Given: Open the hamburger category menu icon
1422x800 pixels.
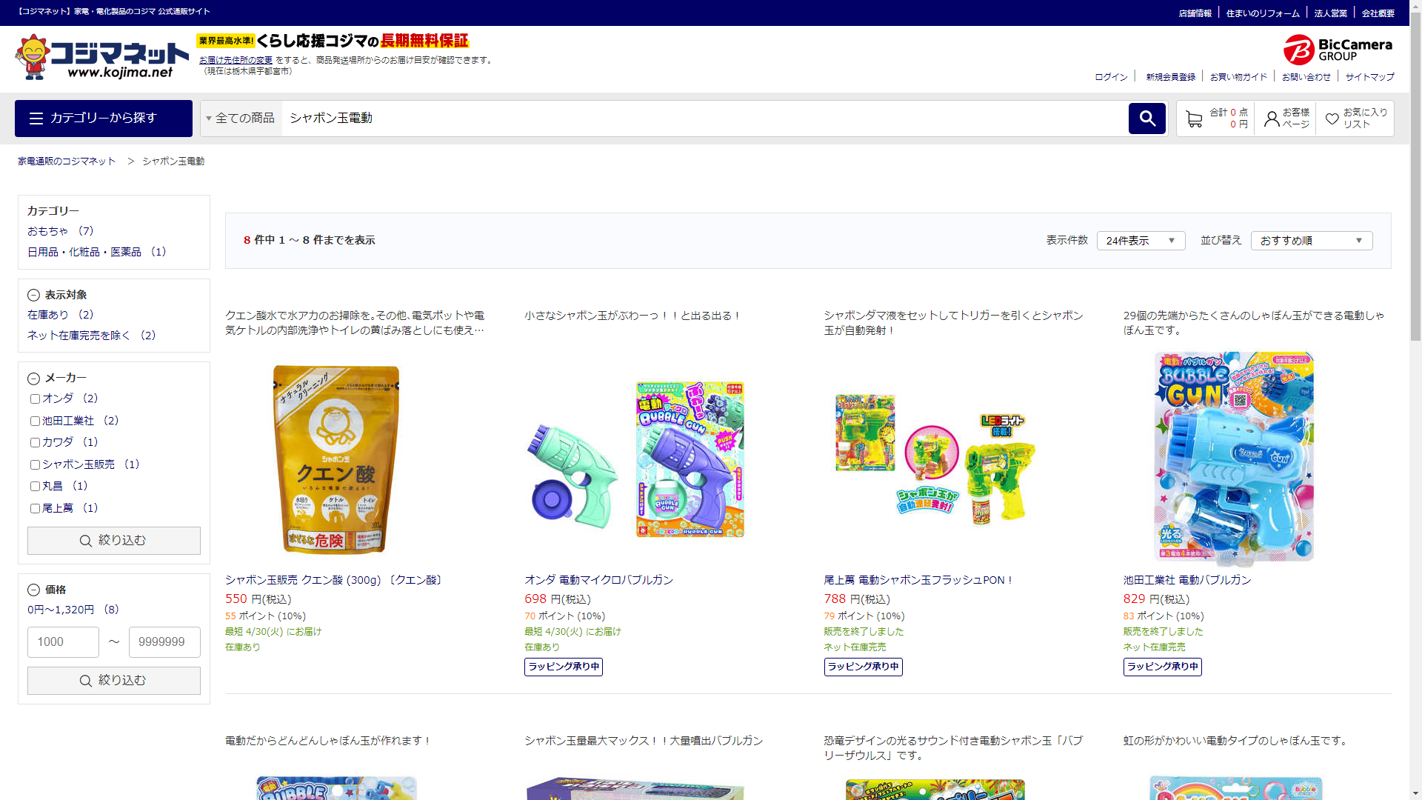Looking at the screenshot, I should (x=36, y=119).
